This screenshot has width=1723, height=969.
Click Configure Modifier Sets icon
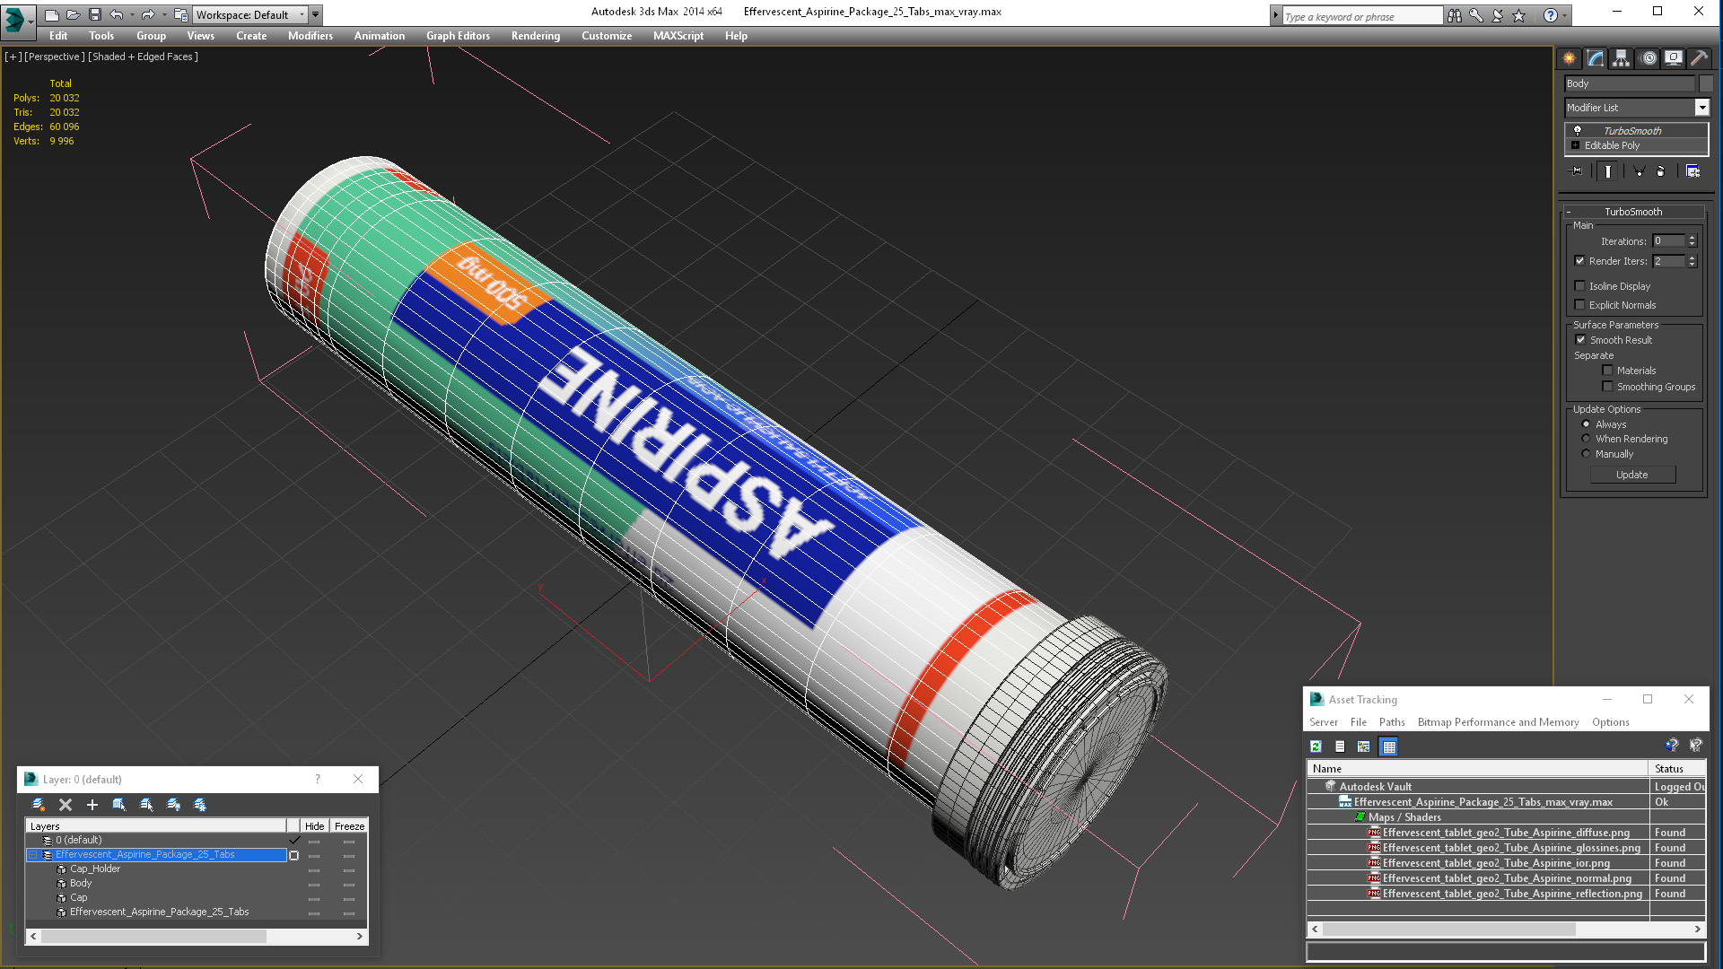coord(1692,171)
